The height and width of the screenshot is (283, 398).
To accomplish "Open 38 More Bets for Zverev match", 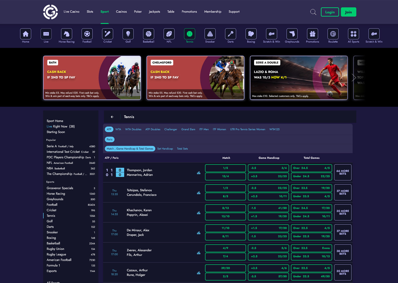I will pos(342,252).
